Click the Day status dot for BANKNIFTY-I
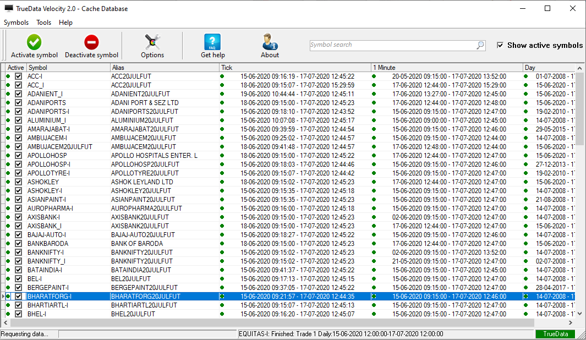 pos(526,252)
